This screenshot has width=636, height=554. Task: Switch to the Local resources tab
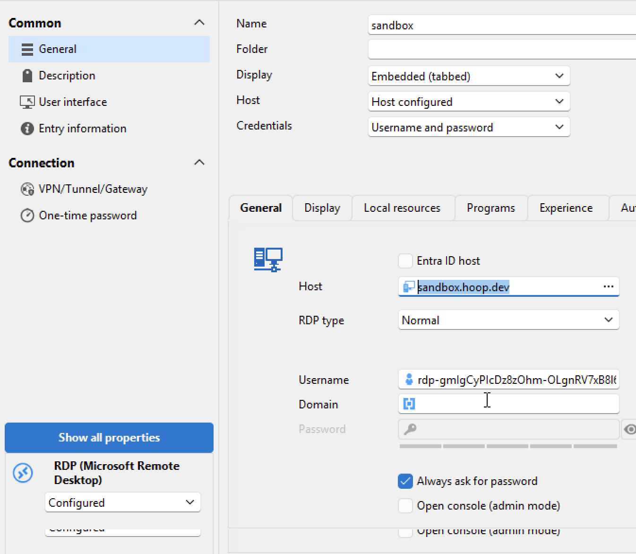(402, 208)
